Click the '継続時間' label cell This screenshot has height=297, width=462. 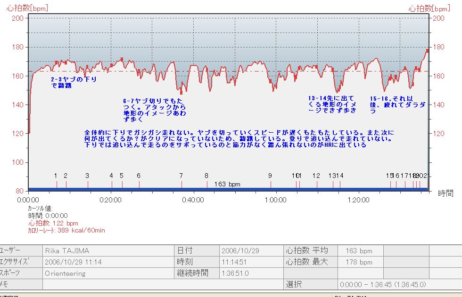pyautogui.click(x=197, y=273)
